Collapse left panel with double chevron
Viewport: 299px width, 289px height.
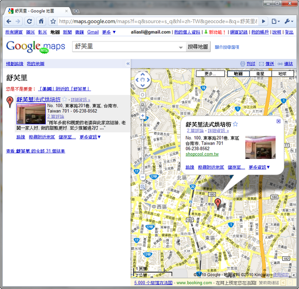(128, 64)
